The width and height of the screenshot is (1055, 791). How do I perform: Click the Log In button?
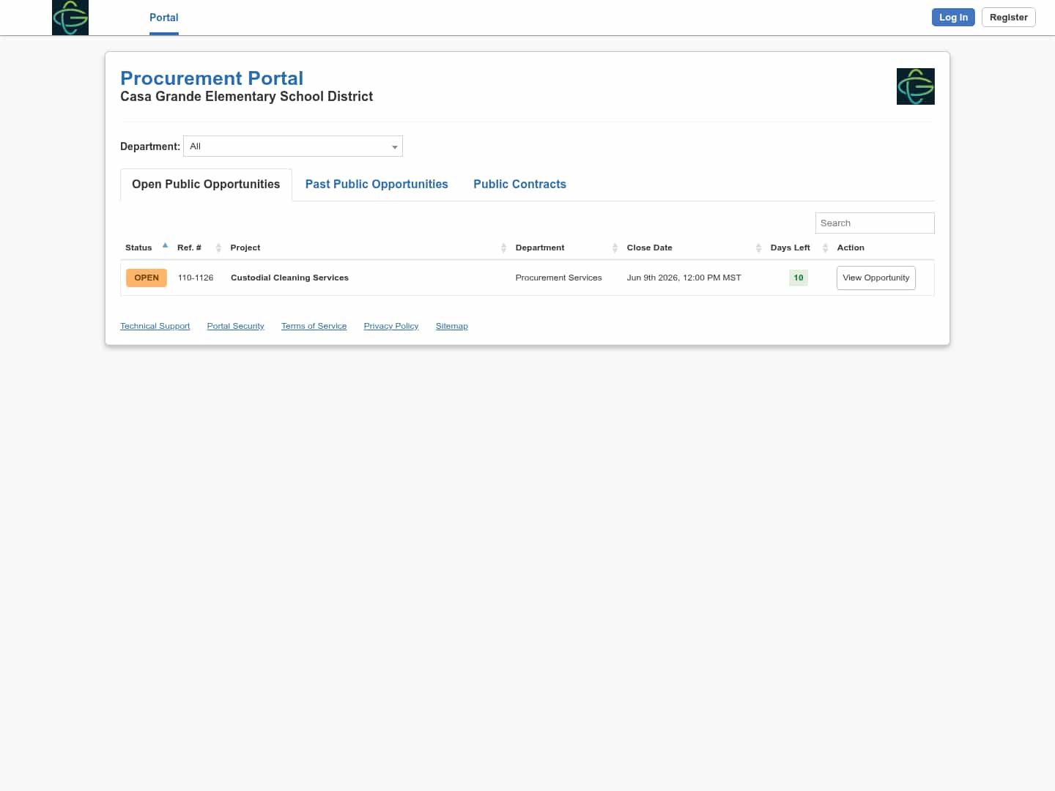(x=953, y=18)
